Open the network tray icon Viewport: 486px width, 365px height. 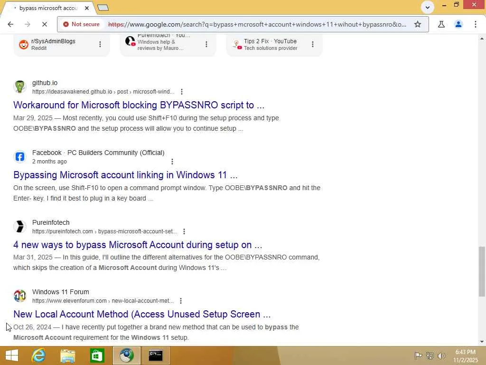pos(430,355)
